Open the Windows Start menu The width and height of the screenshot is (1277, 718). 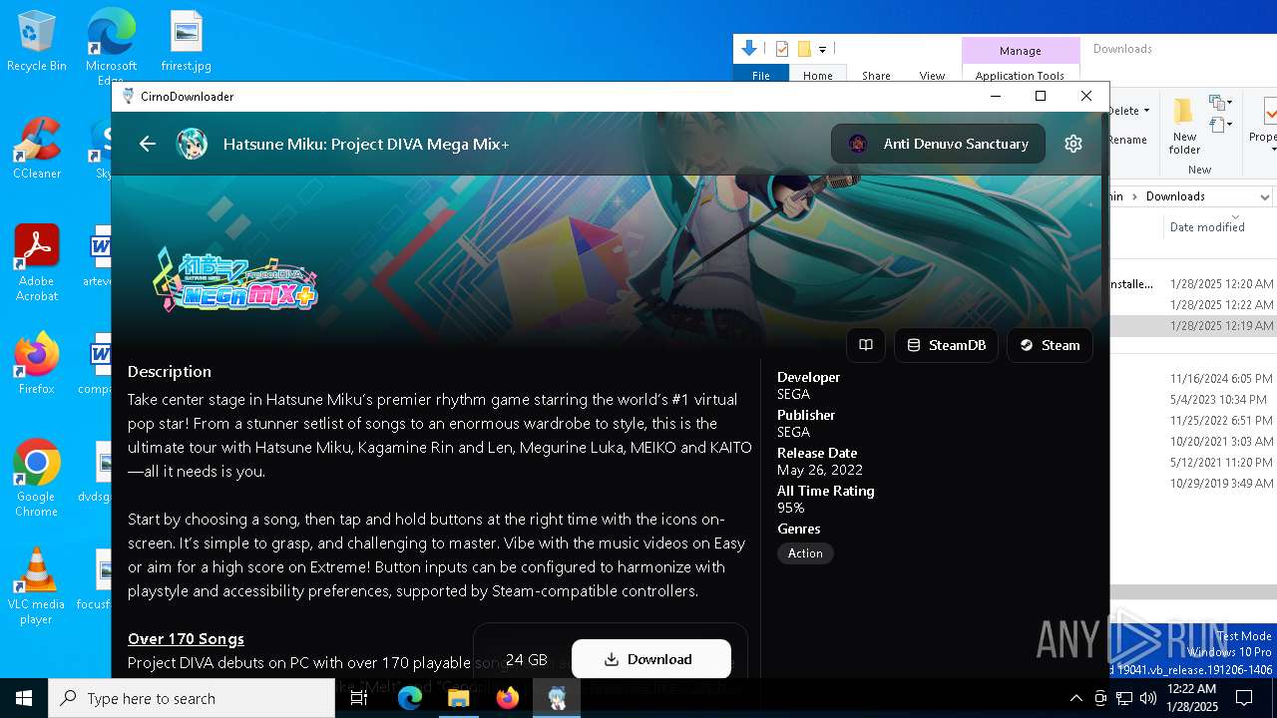24,698
